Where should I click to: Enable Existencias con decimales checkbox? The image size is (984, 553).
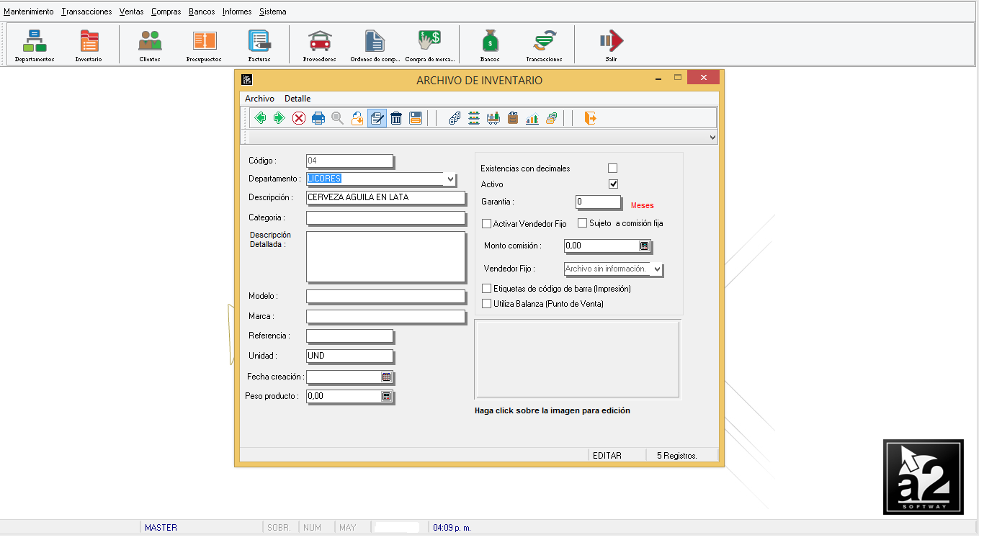click(x=613, y=168)
